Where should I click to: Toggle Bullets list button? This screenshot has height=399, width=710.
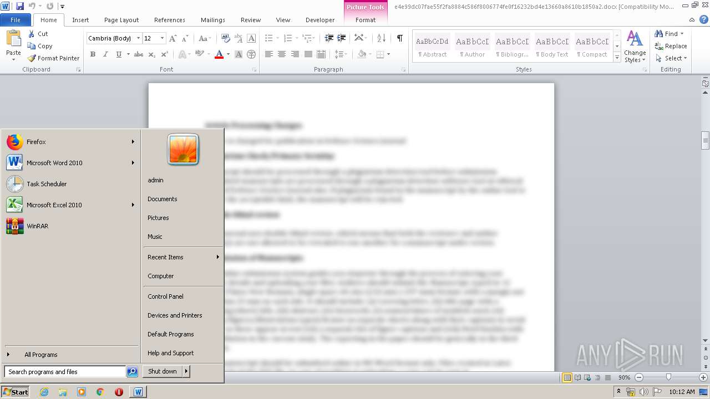pos(268,38)
